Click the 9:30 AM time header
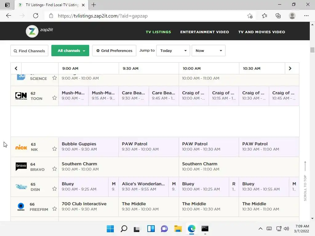 tap(130, 69)
